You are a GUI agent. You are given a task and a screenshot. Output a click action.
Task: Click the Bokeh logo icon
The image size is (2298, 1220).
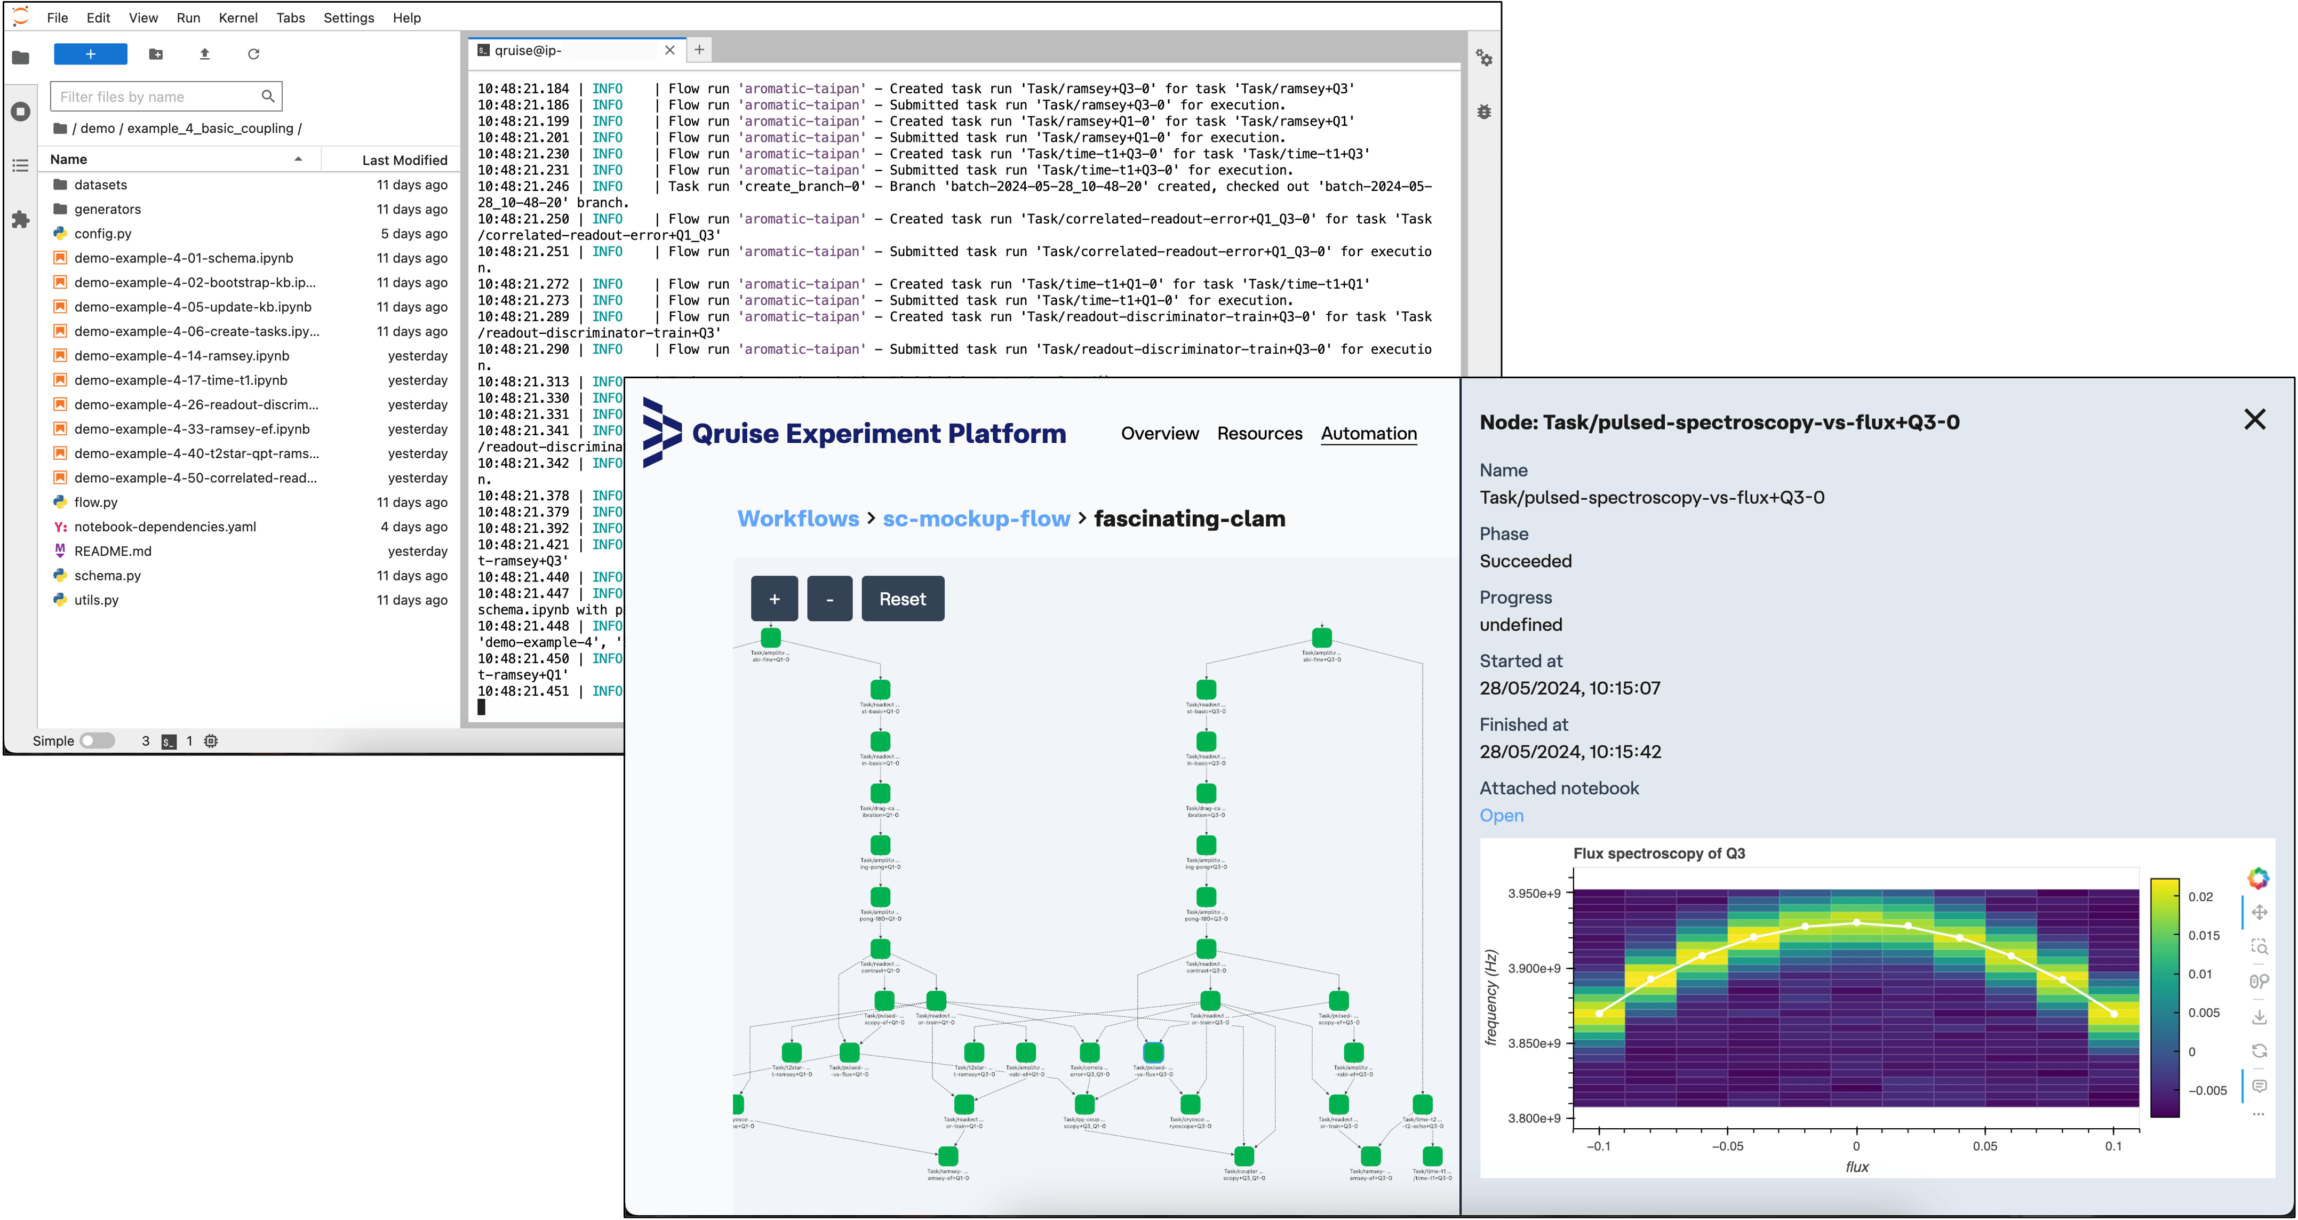(2258, 879)
